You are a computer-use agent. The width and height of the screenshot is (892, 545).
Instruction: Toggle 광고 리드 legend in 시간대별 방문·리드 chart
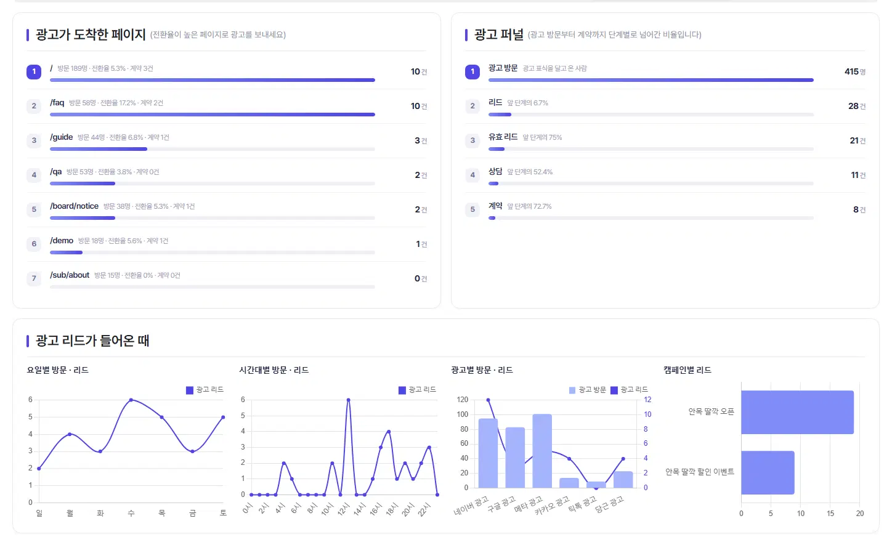[417, 390]
